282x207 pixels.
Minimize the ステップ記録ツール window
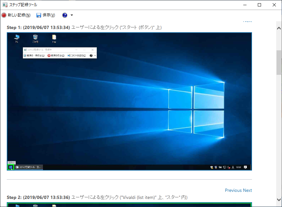245,5
